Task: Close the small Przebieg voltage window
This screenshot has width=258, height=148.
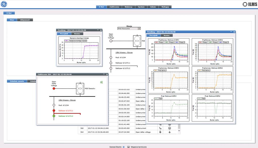Action: (x=101, y=30)
